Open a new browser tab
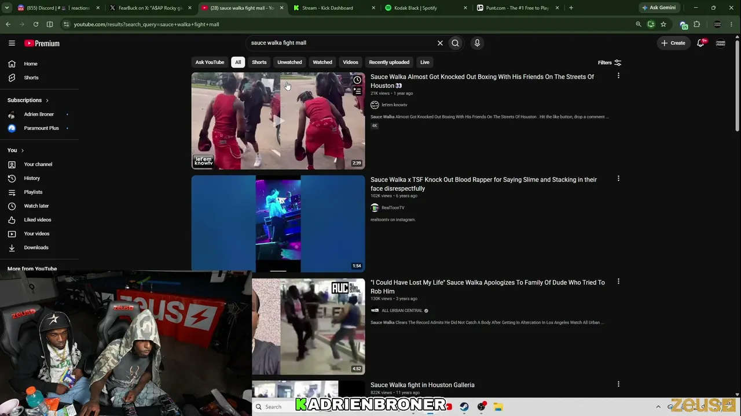Viewport: 741px width, 416px height. (571, 8)
